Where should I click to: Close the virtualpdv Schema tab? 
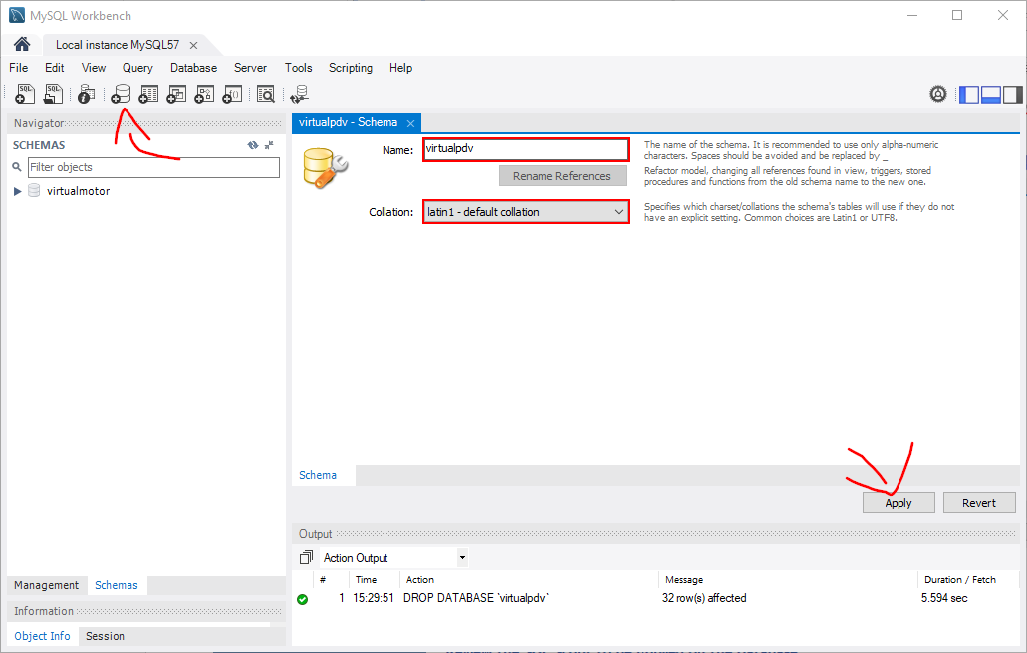tap(410, 123)
